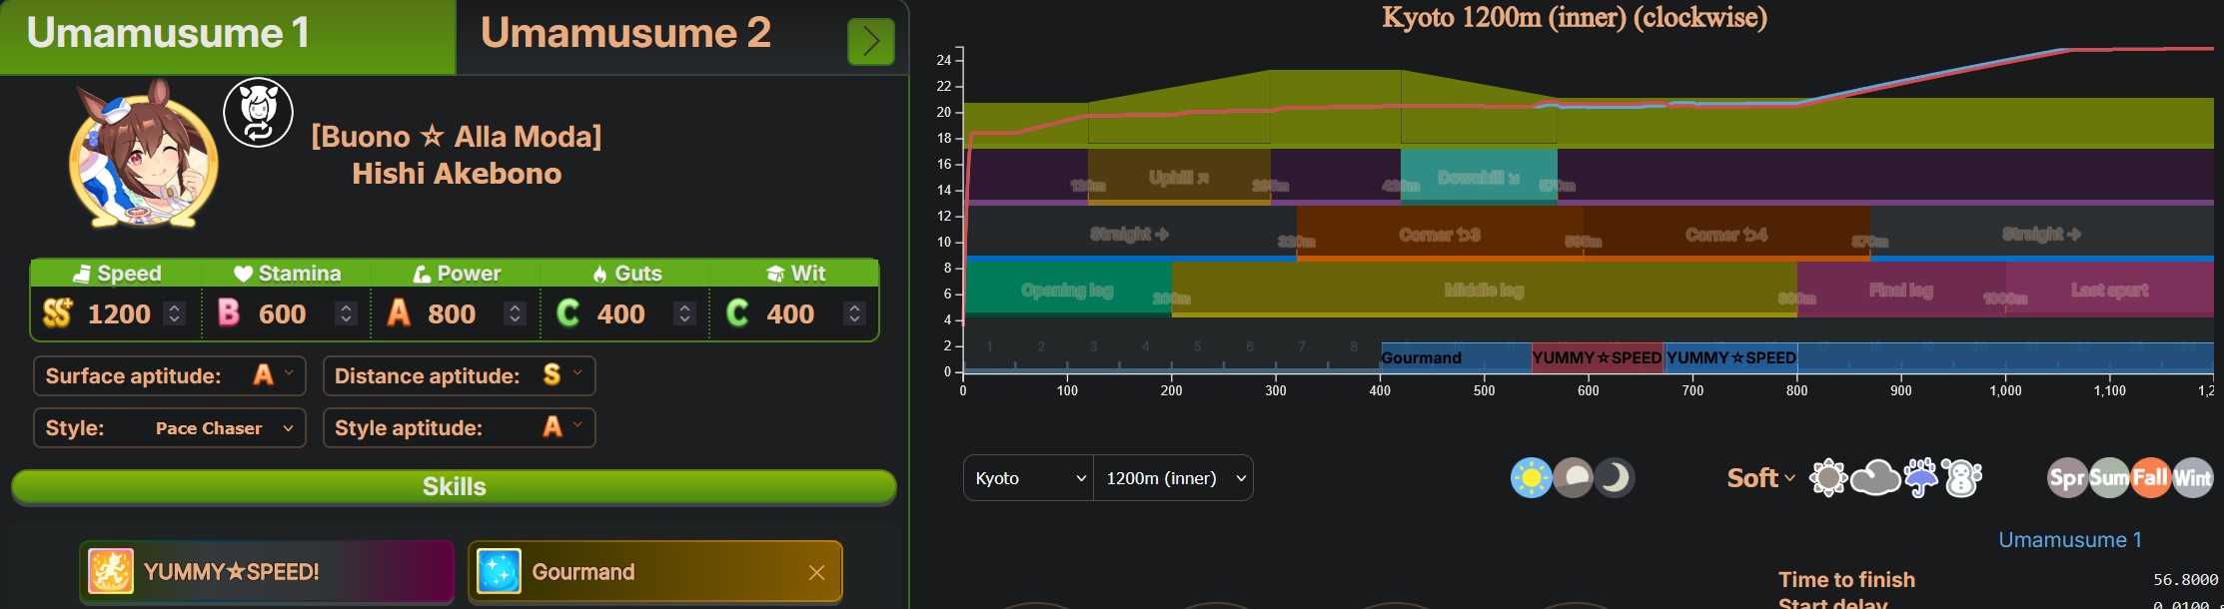Adjust the Wit stat stepper arrows

click(x=854, y=313)
